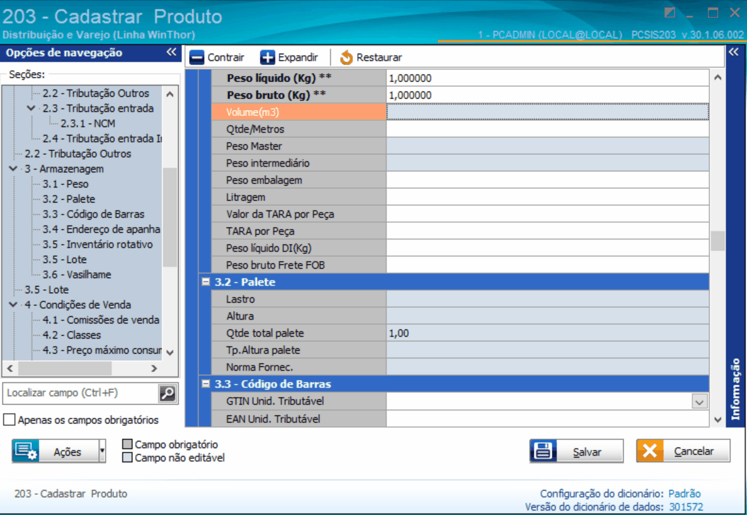
Task: Collapse the 2.3 - Tributação entrada tree node
Action: (31, 108)
